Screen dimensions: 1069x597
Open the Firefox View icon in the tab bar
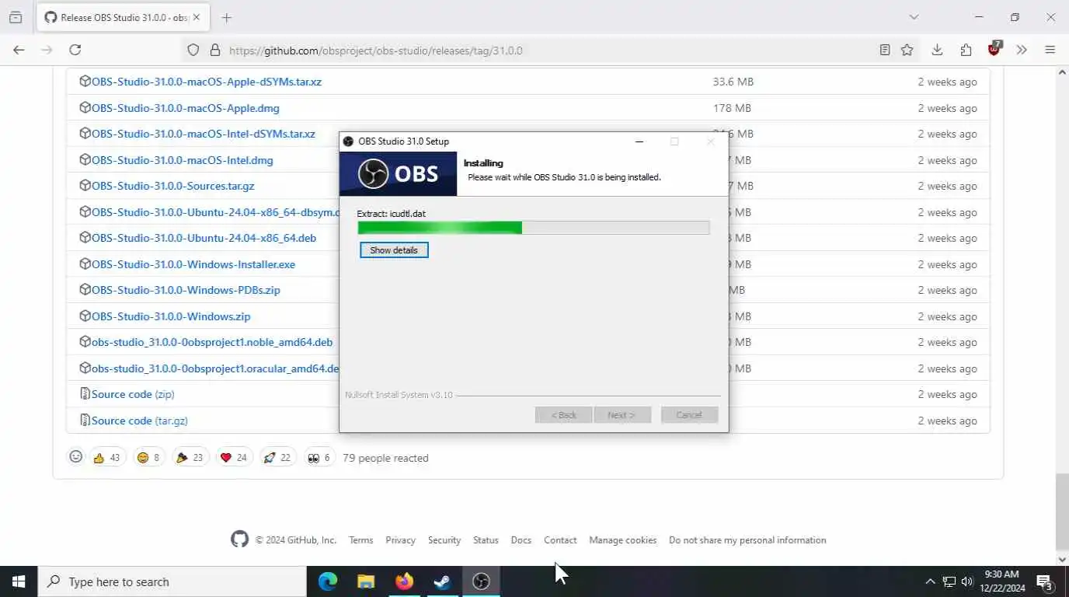(x=16, y=17)
